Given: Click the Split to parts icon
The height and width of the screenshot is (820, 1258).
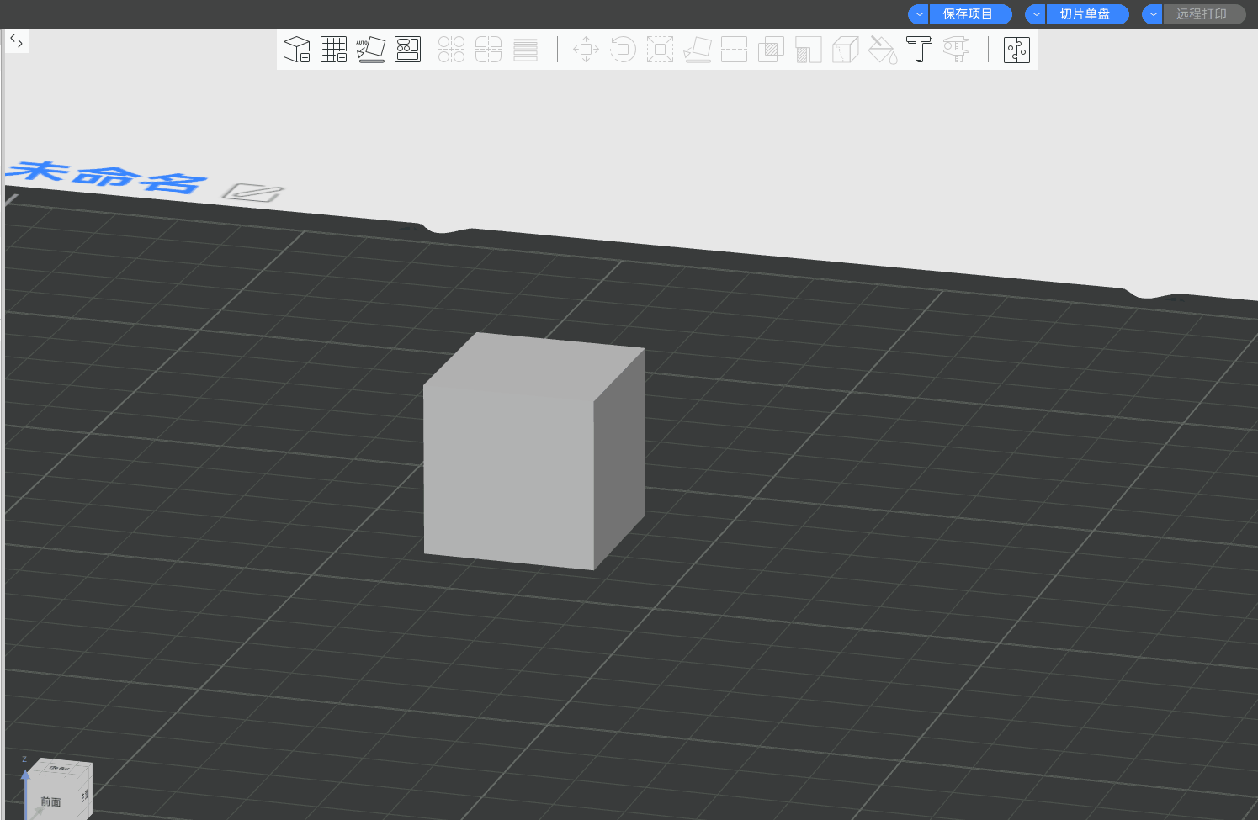Looking at the screenshot, I should pos(488,50).
